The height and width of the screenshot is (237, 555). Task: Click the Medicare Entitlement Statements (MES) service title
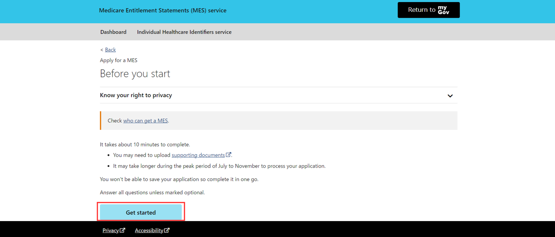point(163,10)
